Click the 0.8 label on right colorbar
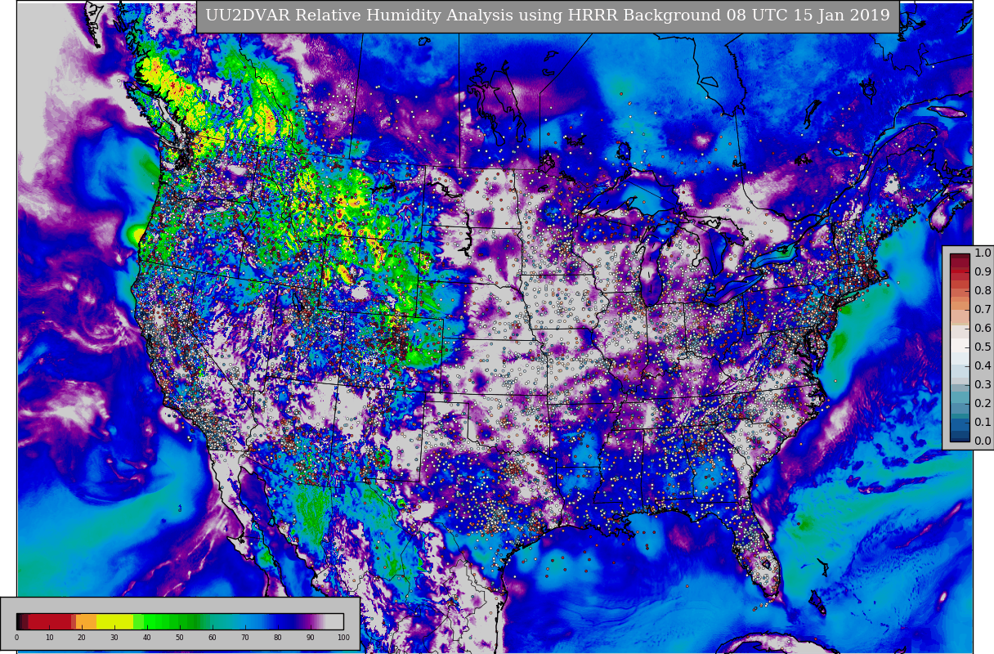The image size is (994, 654). (x=983, y=291)
